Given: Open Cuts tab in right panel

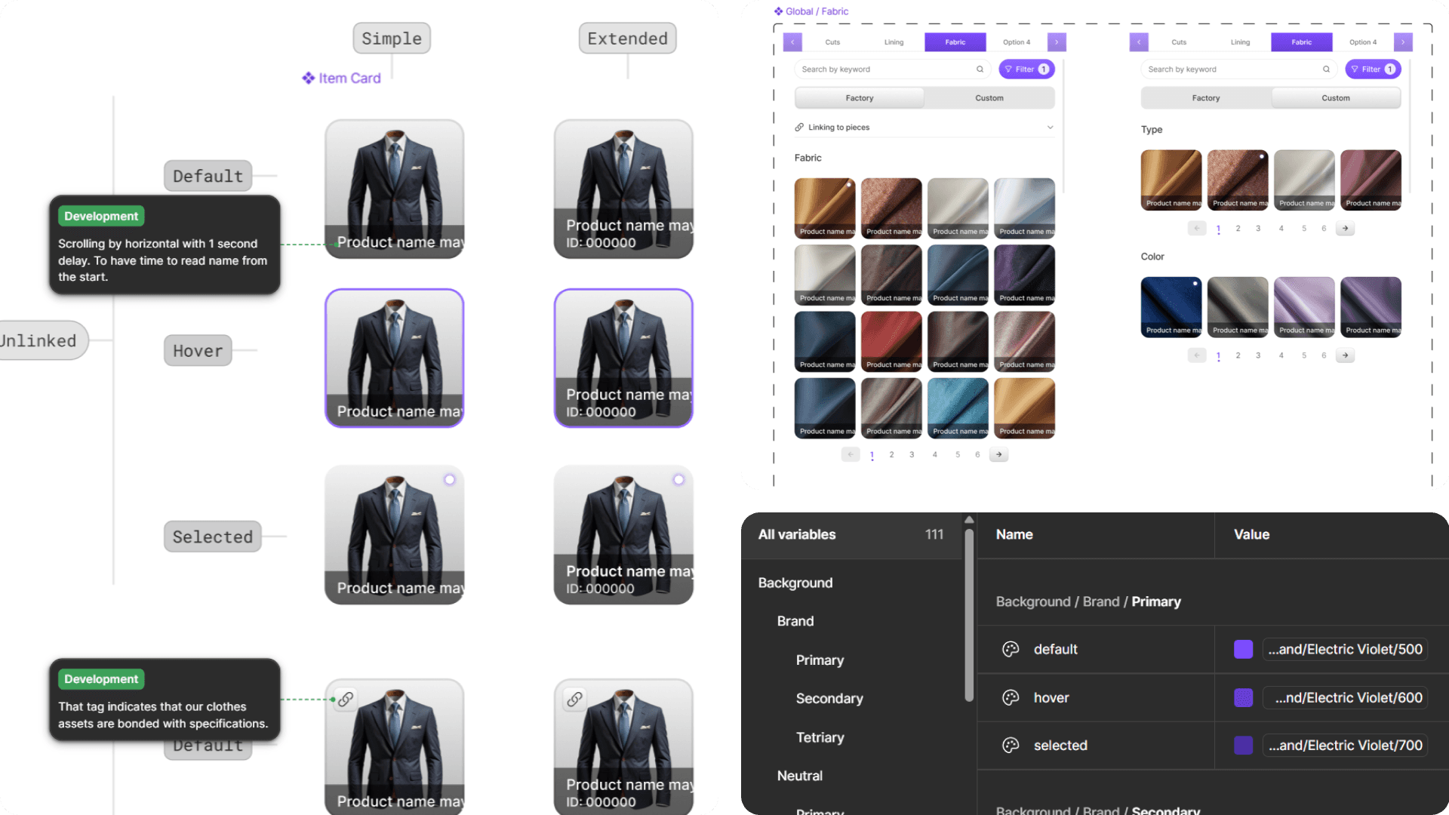Looking at the screenshot, I should coord(1179,42).
